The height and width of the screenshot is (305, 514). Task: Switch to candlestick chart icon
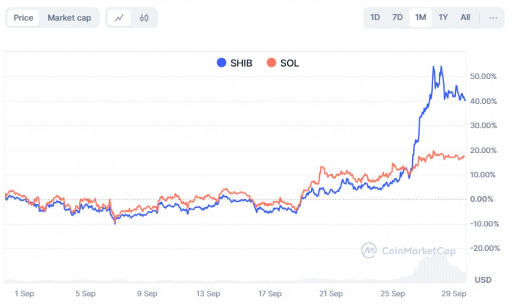pyautogui.click(x=144, y=18)
